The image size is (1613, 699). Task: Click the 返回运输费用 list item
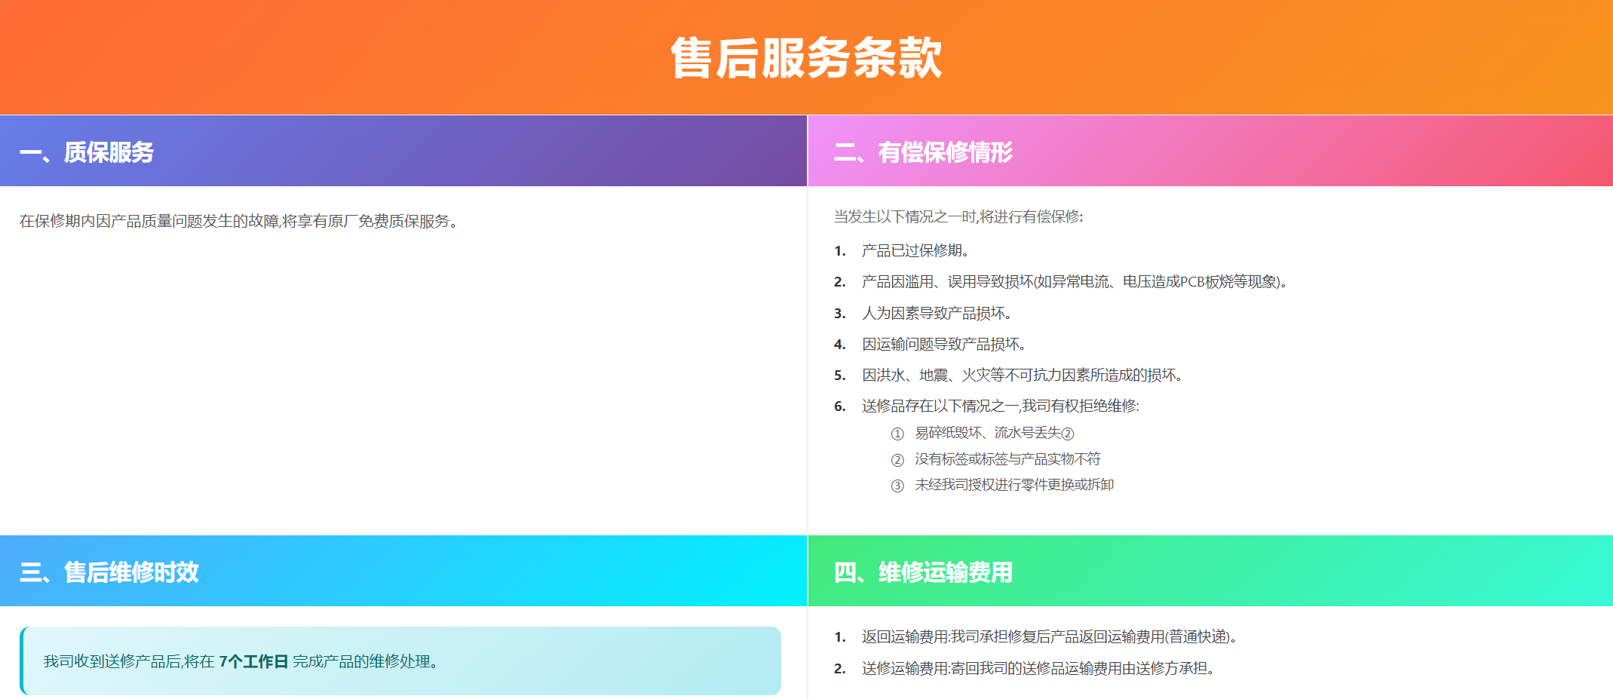(x=1048, y=637)
